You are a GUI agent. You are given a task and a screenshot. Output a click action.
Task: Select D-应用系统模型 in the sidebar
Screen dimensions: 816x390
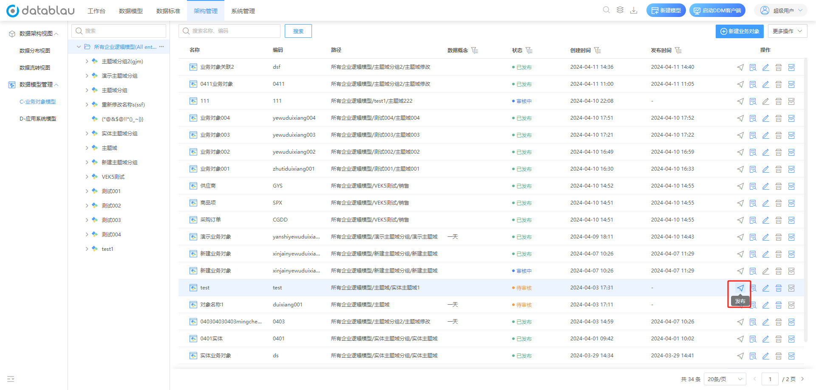38,118
